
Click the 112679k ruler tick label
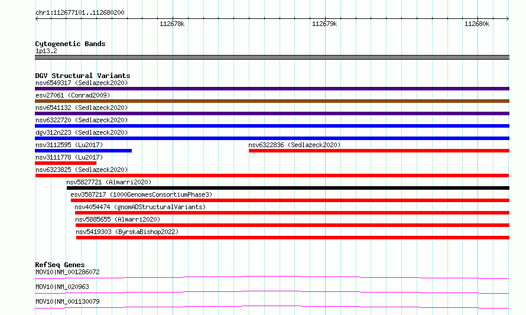coord(324,24)
